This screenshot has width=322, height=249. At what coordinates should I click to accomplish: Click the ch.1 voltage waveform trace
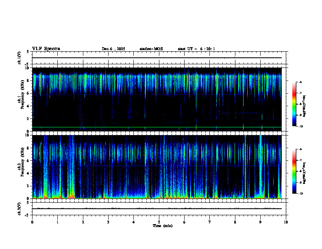tap(157, 58)
